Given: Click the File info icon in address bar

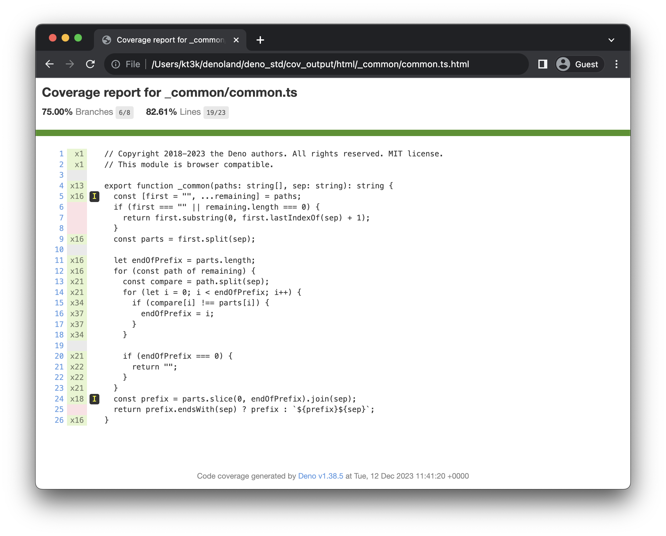Looking at the screenshot, I should tap(115, 64).
